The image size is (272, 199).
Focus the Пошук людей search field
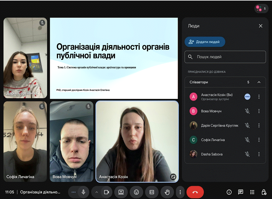coord(225,57)
